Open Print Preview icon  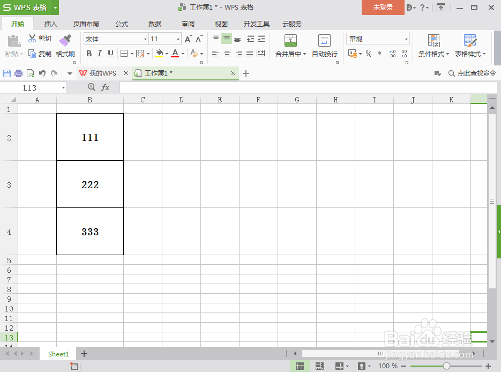click(x=31, y=73)
